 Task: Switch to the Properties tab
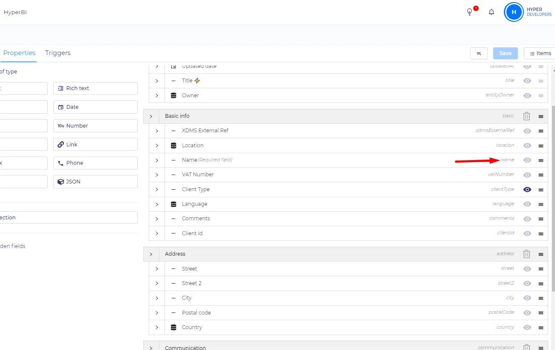click(x=19, y=53)
